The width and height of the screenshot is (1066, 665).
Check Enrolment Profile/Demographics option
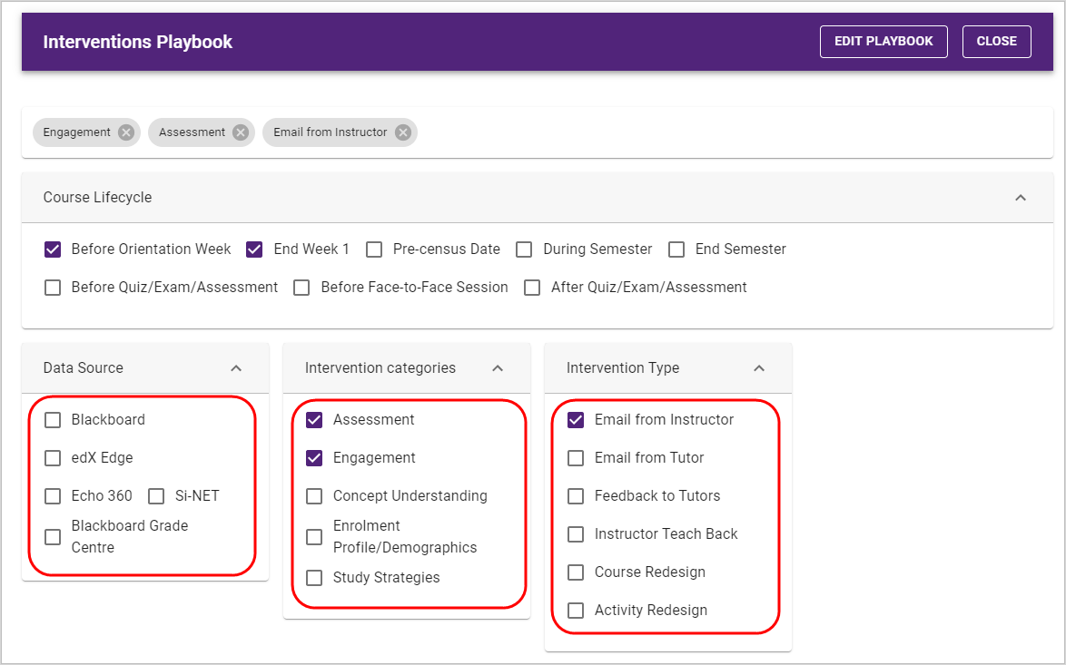[x=314, y=536]
